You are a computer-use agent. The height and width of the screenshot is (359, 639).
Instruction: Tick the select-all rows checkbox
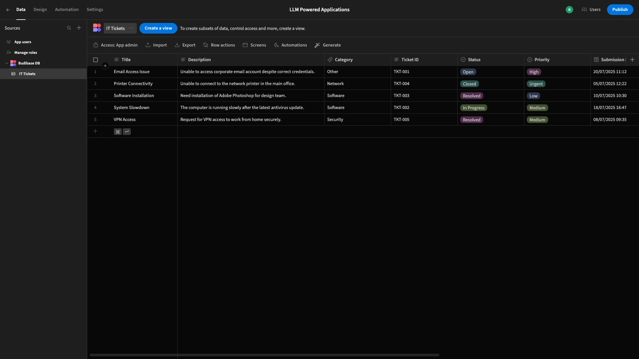96,60
